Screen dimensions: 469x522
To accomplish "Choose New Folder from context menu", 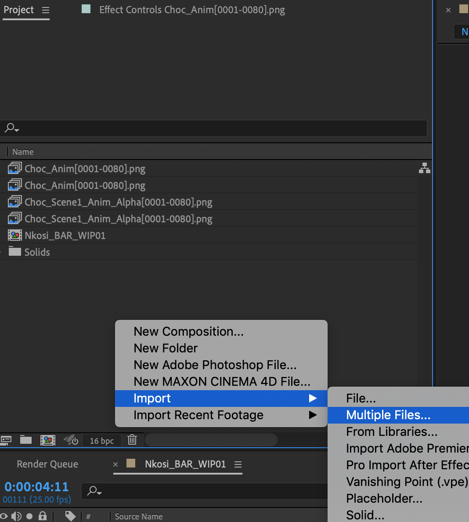I will [221, 348].
